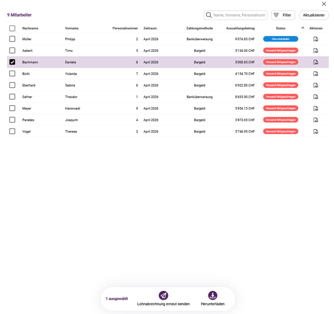334x314 pixels.
Task: Close the dialog with the X
Action: point(324,4)
